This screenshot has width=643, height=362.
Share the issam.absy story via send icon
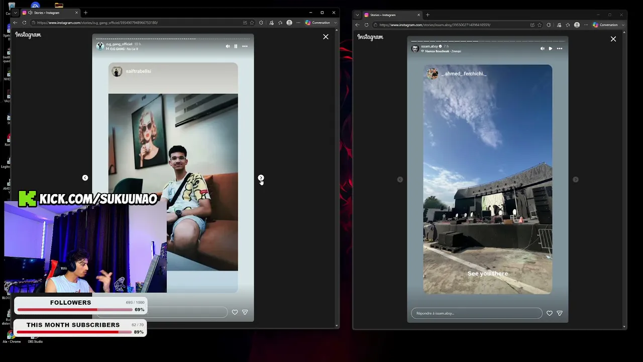(560, 313)
